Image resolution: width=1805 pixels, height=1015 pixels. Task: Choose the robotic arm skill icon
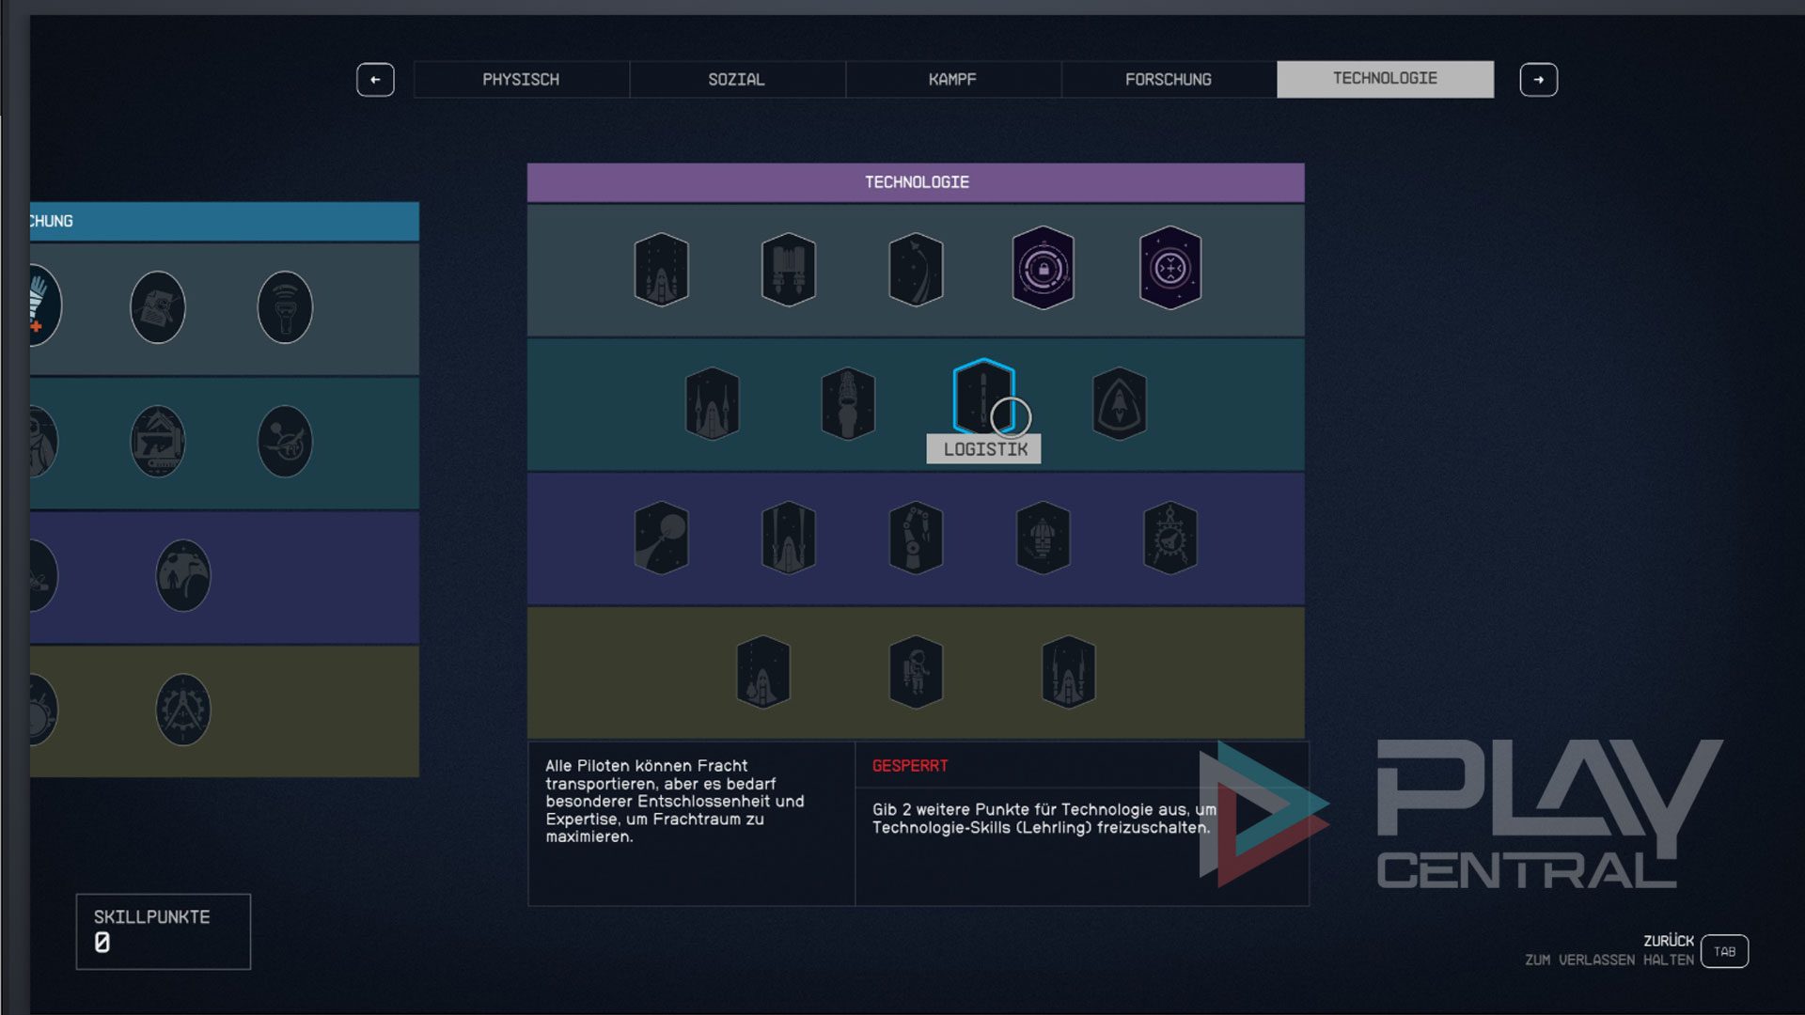pos(915,538)
